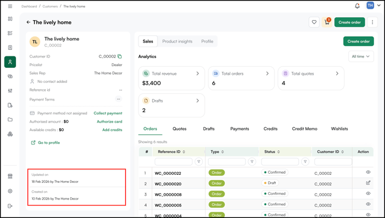Open the three-dot more options menu
This screenshot has width=385, height=218.
(372, 22)
